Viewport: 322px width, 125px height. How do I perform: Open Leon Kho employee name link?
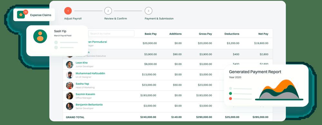tap(81, 63)
